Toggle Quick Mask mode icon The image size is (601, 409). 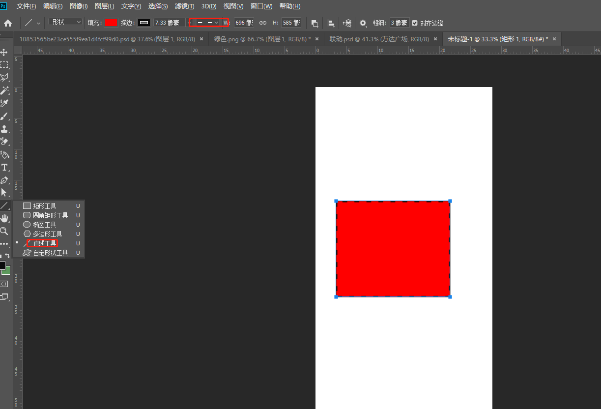(x=4, y=284)
